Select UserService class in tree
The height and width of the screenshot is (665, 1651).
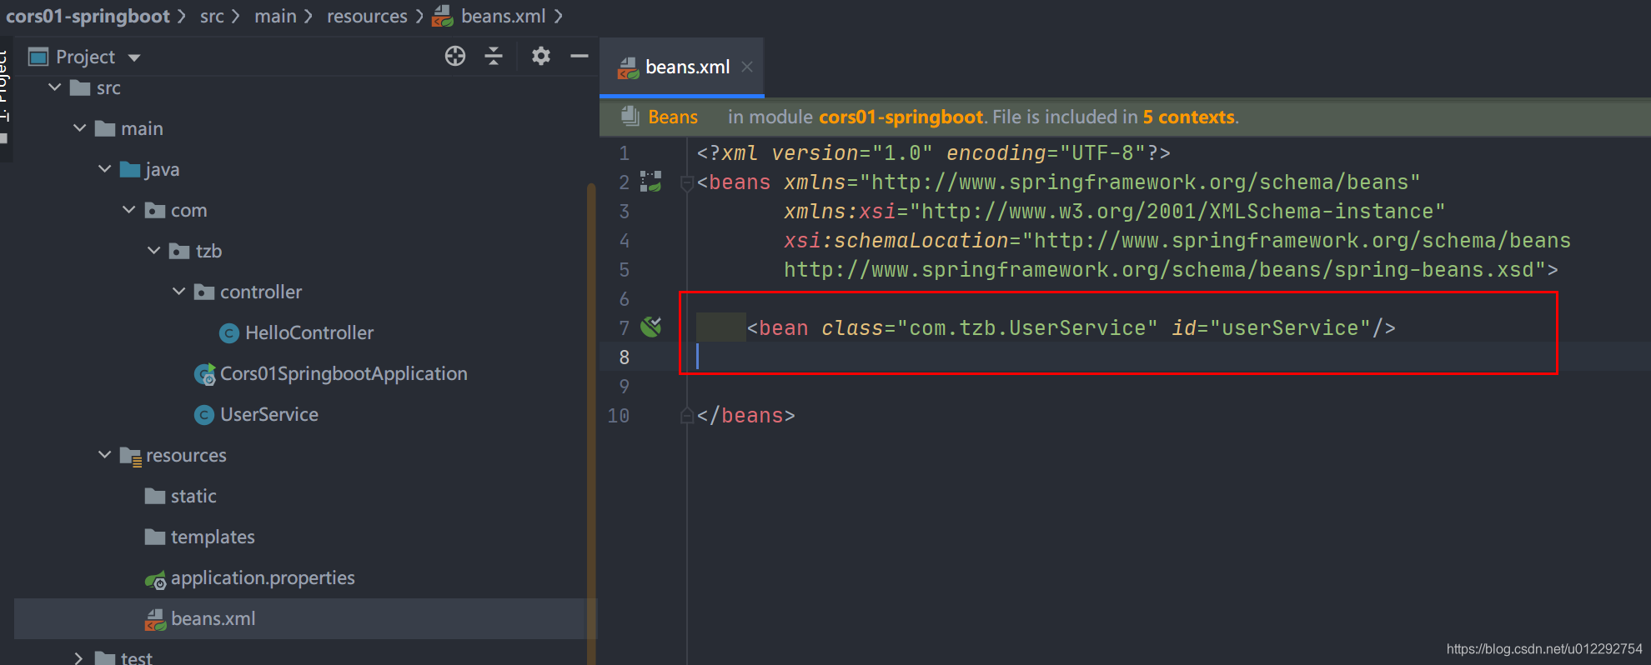coord(269,414)
